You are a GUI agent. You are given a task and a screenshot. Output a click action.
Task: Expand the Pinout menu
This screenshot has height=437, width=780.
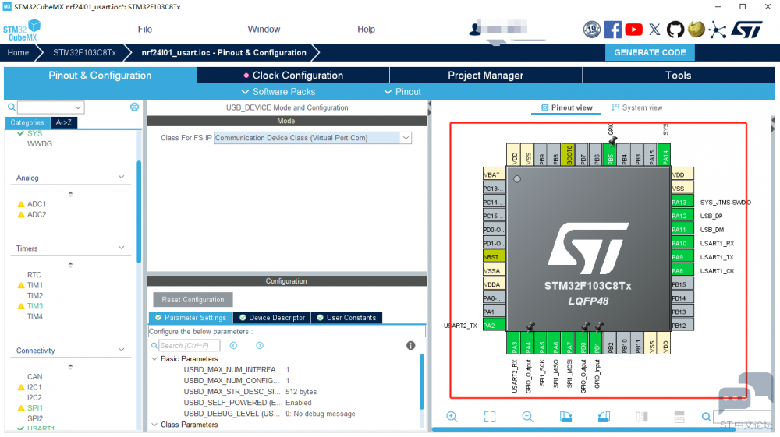pos(403,92)
